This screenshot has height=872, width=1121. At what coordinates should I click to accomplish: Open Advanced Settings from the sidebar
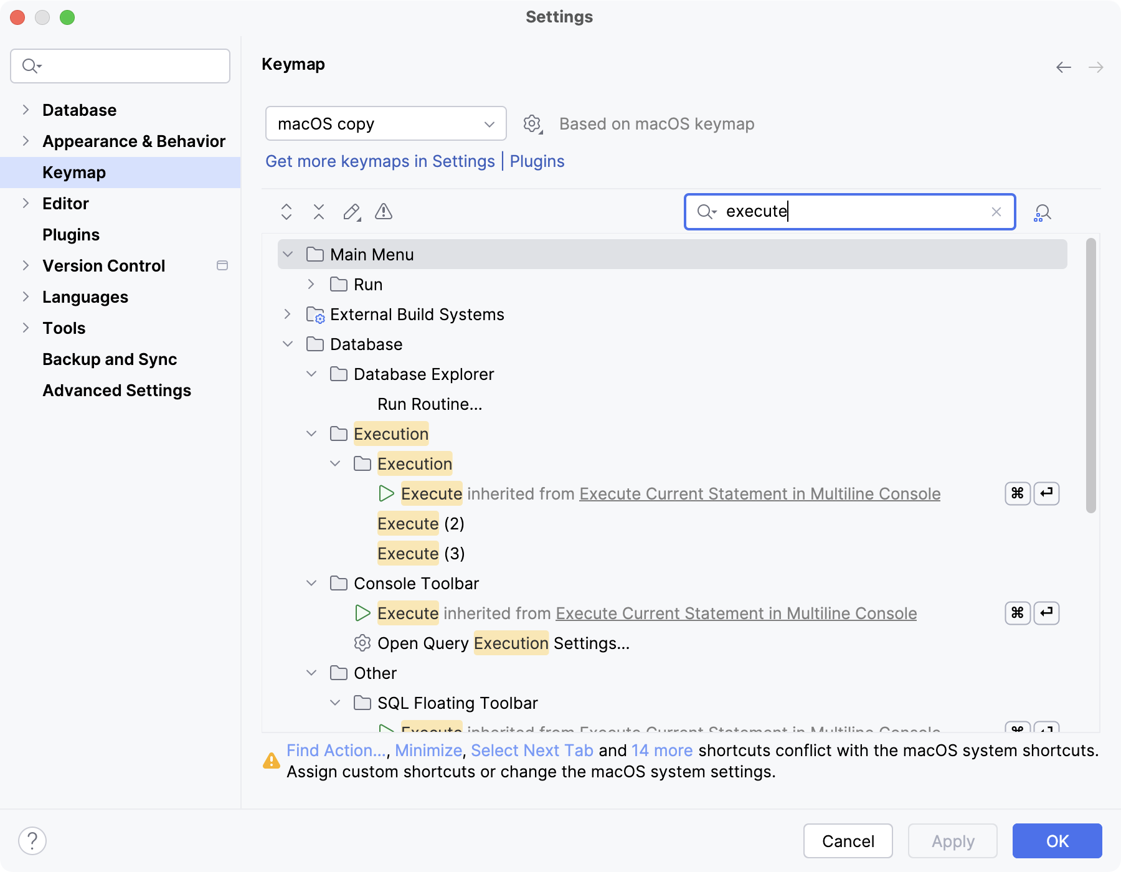[x=116, y=391]
